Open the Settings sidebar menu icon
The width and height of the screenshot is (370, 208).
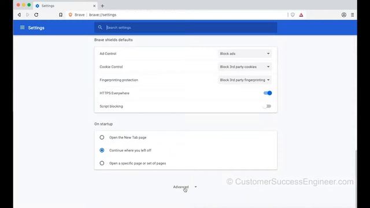click(22, 28)
